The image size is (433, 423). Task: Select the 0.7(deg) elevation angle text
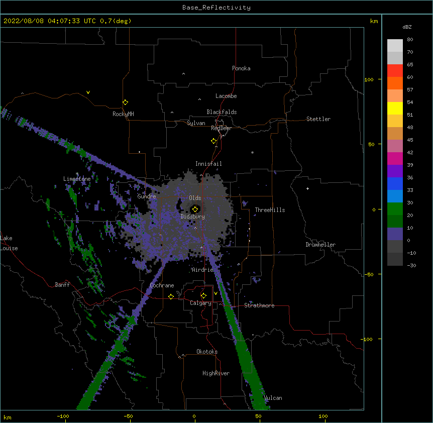(116, 21)
